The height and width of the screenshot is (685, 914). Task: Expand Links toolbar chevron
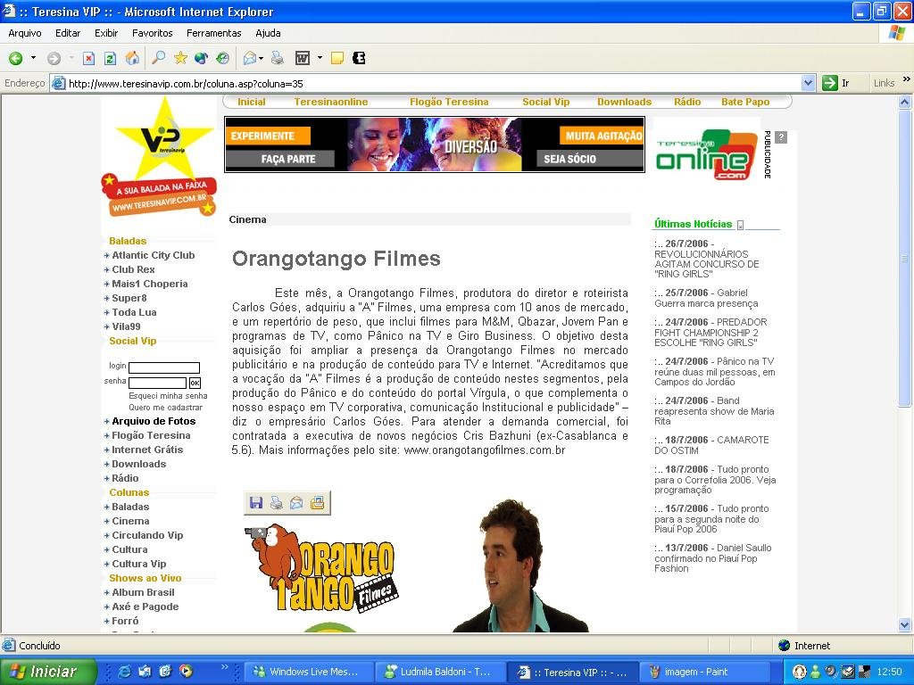907,79
